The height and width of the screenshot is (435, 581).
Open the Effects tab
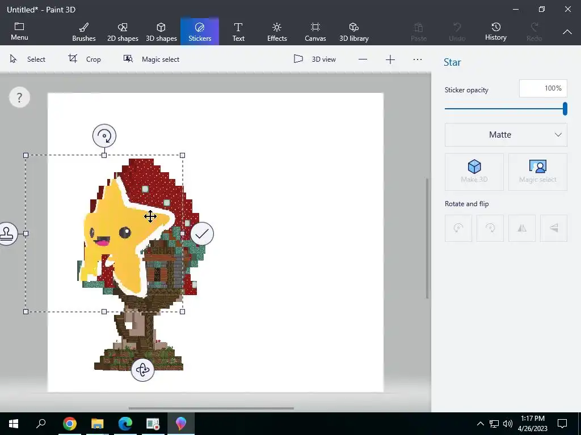(x=277, y=32)
